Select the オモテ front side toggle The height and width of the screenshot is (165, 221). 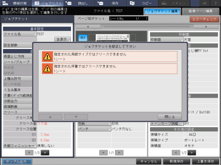coord(83,38)
